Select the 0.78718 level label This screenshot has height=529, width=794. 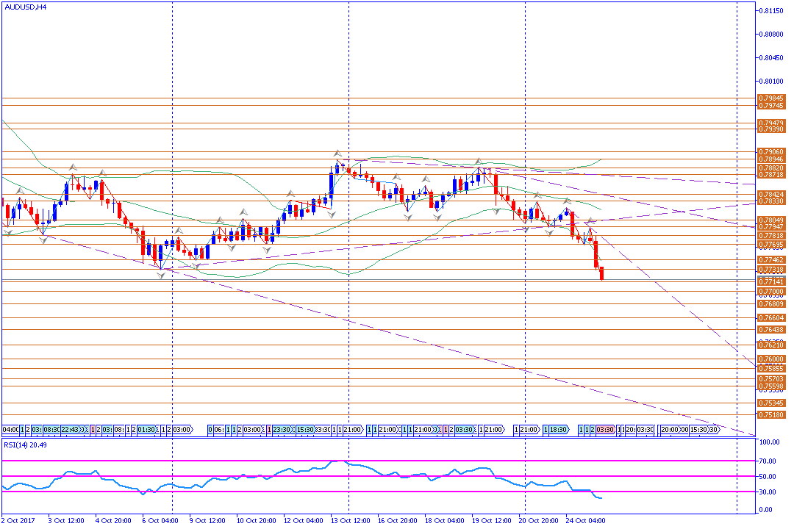(x=771, y=175)
